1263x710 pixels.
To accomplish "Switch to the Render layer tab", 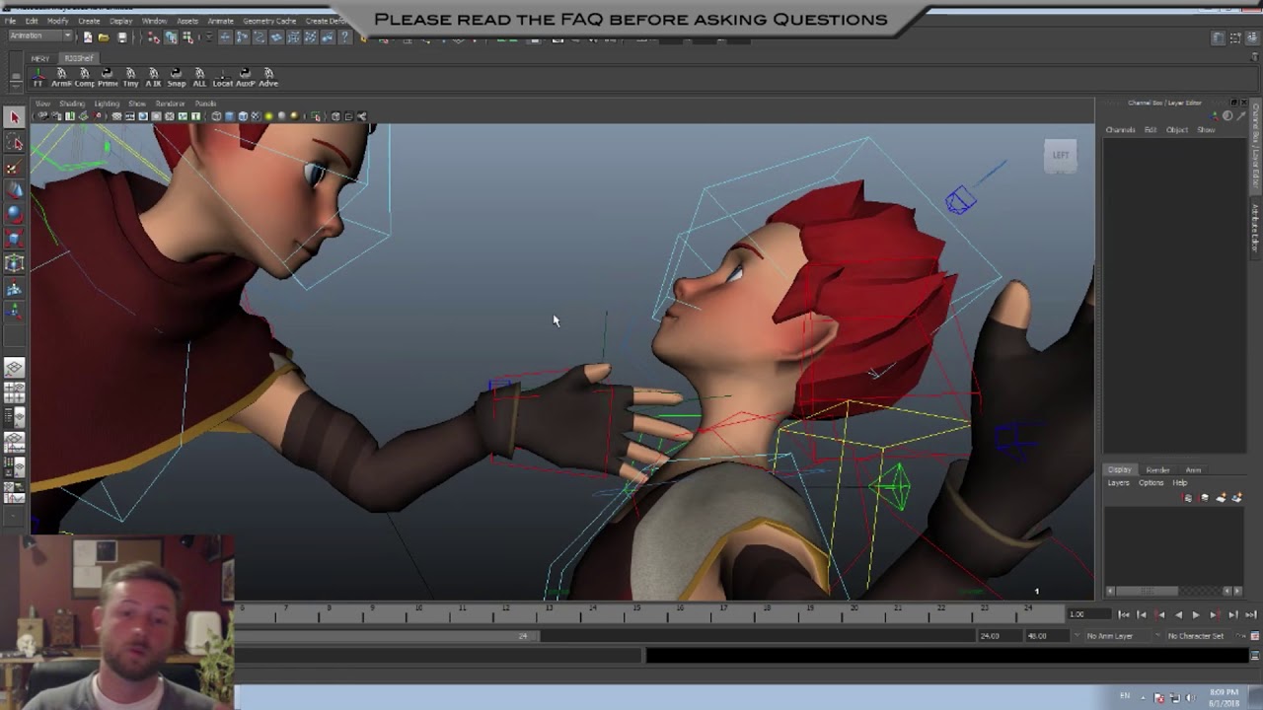I will [x=1157, y=470].
